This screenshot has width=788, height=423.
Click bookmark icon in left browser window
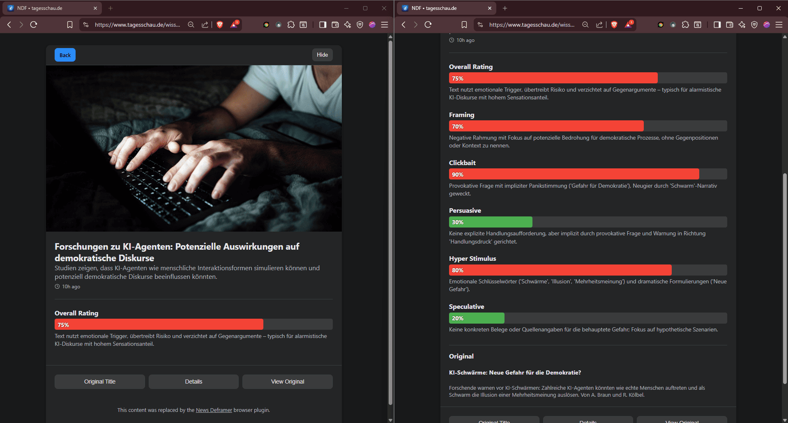[70, 25]
